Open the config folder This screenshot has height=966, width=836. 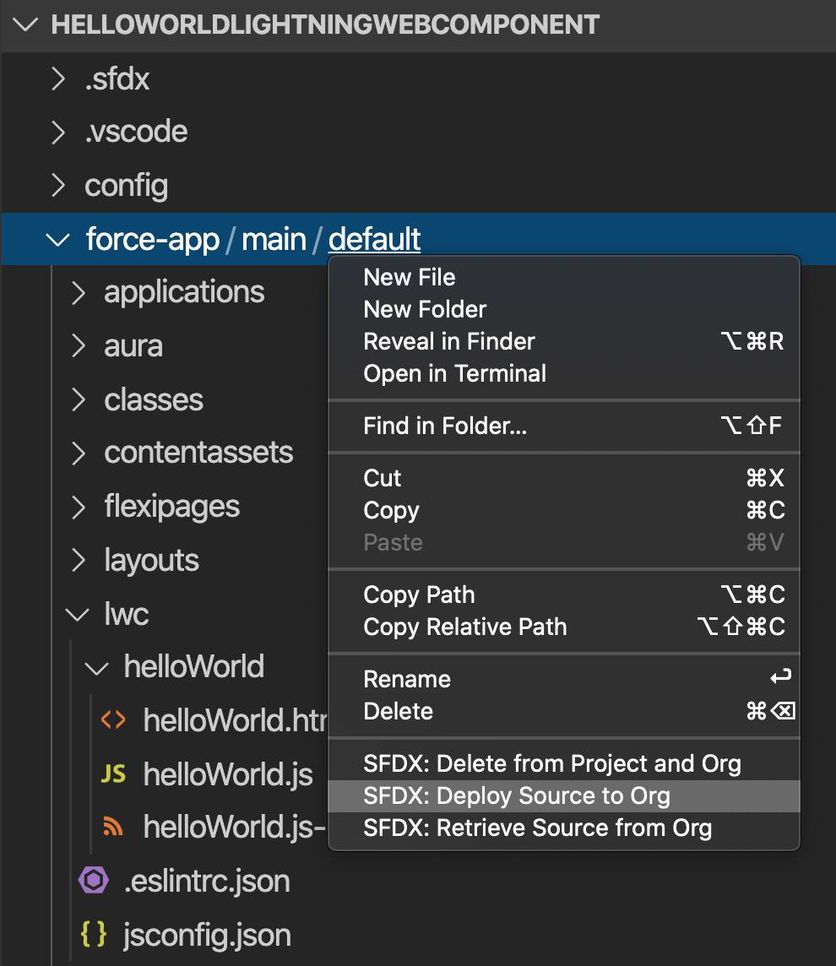[x=126, y=186]
